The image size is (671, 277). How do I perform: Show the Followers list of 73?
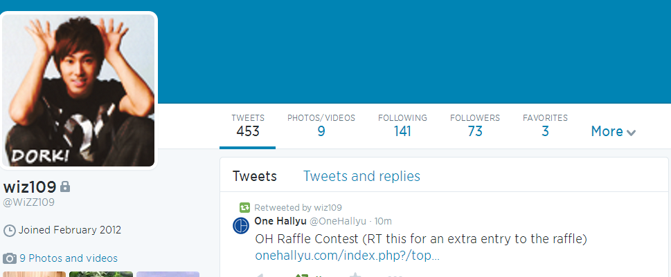coord(474,125)
